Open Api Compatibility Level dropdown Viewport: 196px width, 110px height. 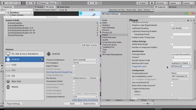point(181,76)
